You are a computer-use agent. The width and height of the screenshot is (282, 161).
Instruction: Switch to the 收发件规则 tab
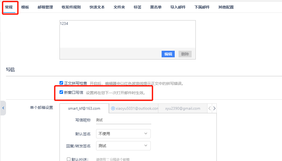(71, 7)
